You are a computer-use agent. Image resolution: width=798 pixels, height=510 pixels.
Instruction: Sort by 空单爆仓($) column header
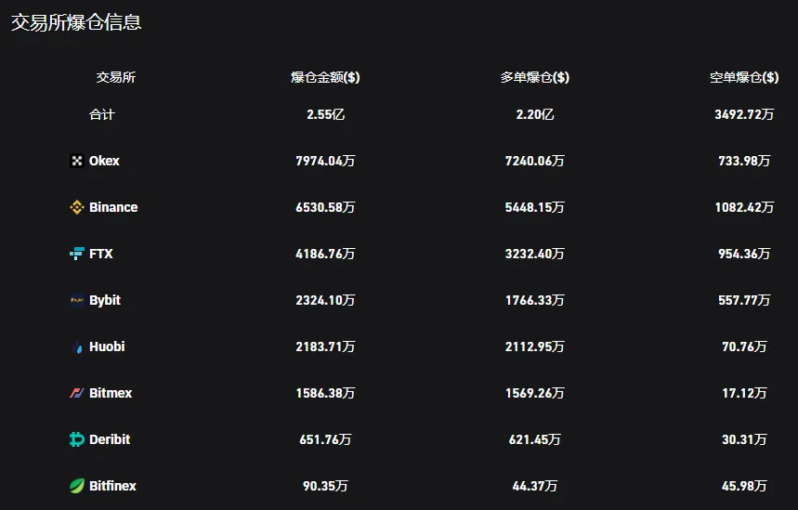click(x=744, y=77)
